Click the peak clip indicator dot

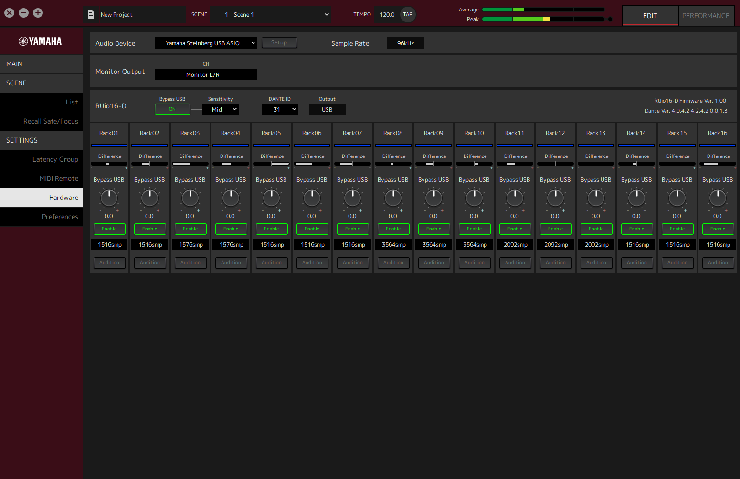pos(610,19)
